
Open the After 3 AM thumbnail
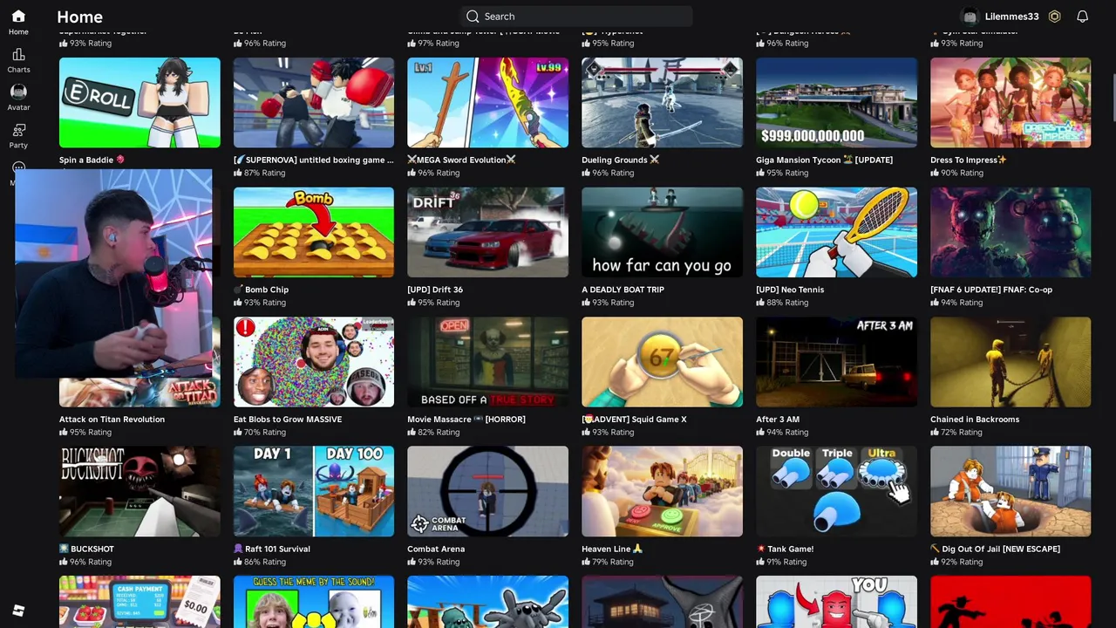pyautogui.click(x=836, y=362)
